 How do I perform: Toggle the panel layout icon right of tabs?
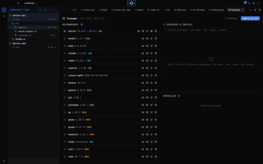255,10
